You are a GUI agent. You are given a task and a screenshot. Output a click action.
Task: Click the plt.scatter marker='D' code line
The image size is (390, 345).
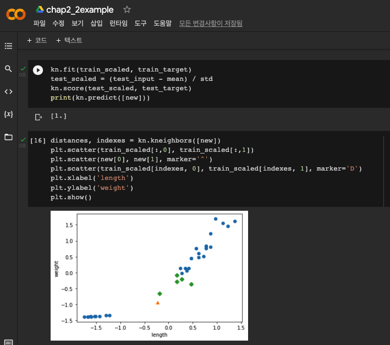[206, 168]
